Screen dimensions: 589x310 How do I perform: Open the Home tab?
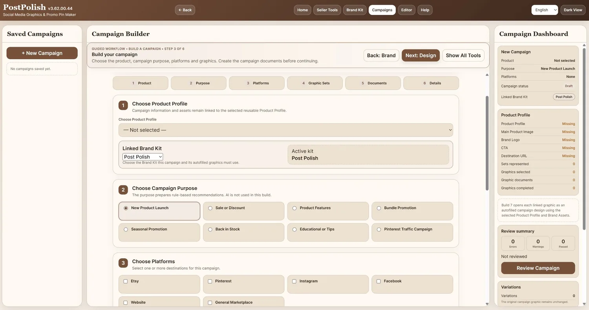point(302,10)
